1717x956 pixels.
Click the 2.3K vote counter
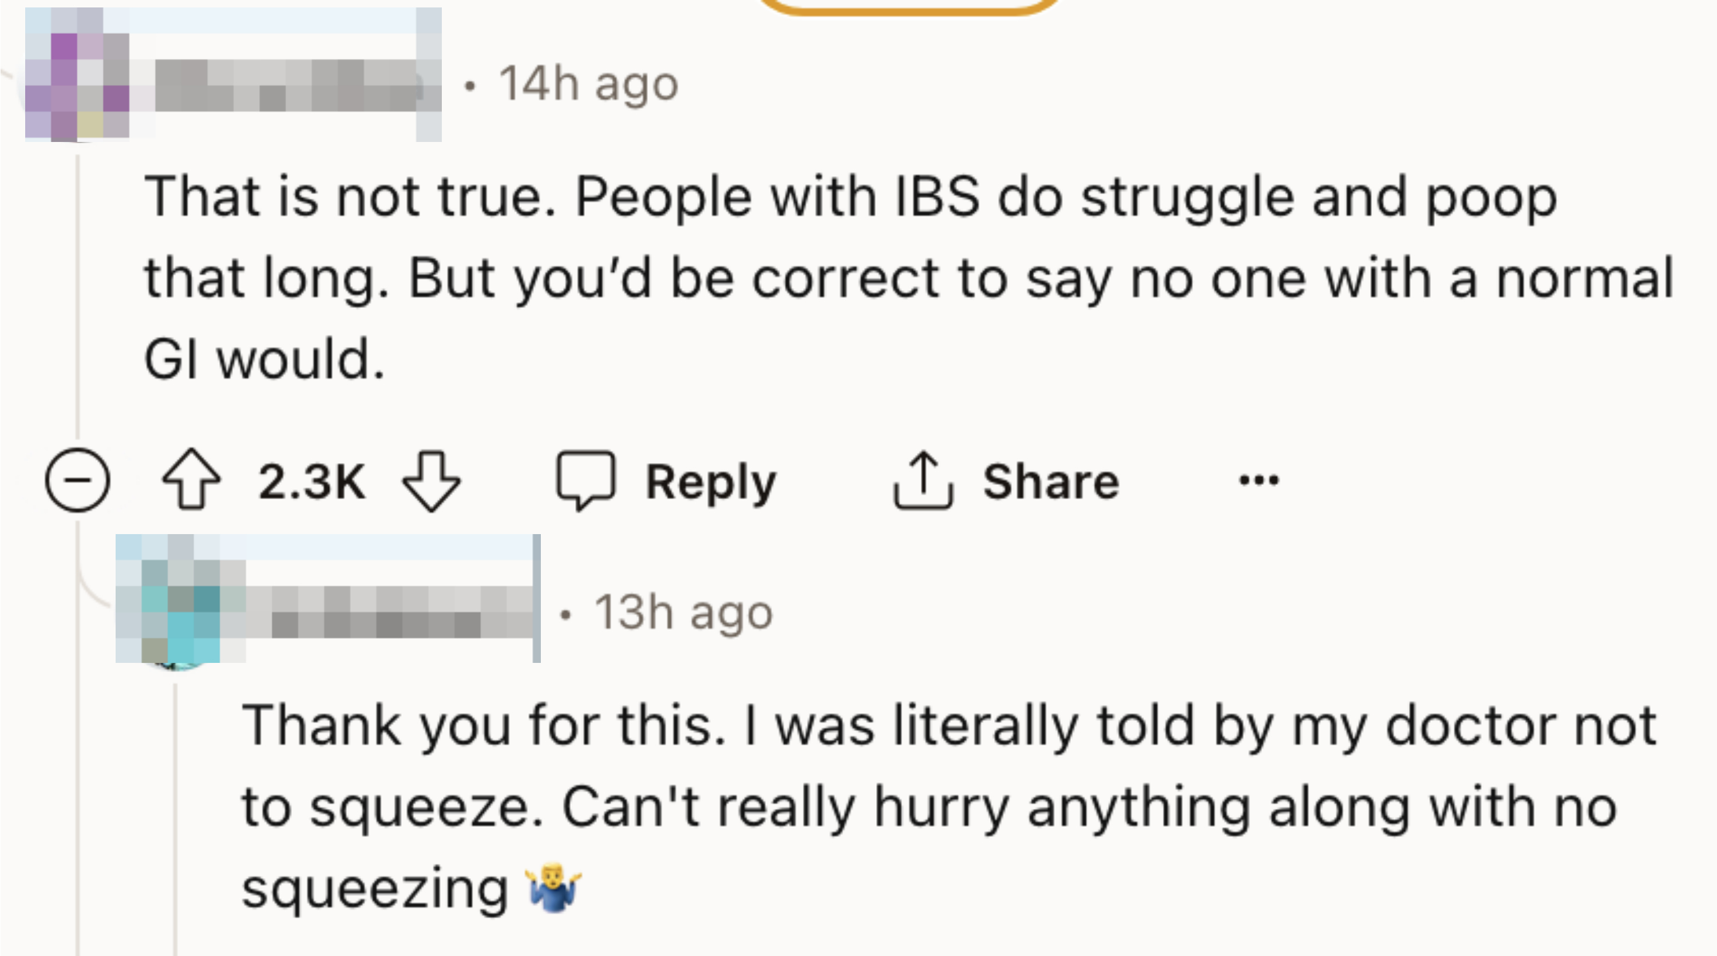[311, 481]
